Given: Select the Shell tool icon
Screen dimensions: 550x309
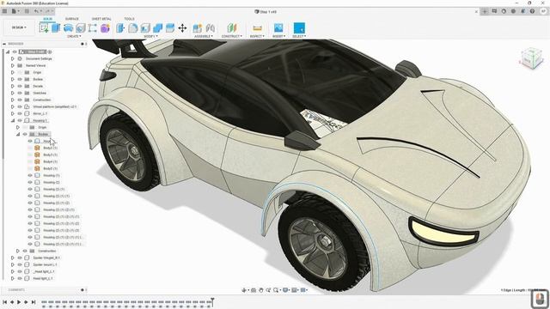Looking at the screenshot, I should coord(145,27).
